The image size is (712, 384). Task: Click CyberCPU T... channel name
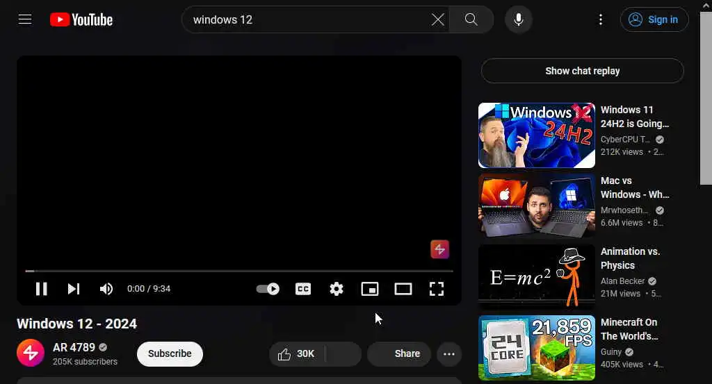(625, 139)
